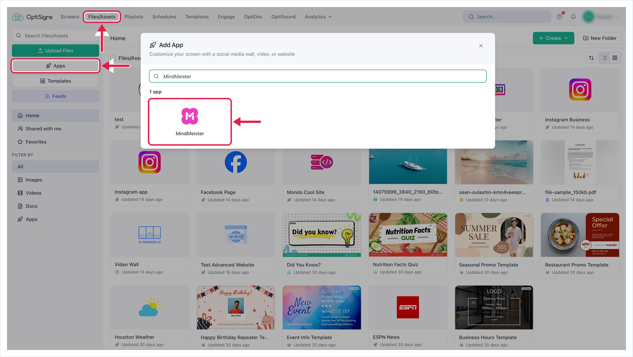Screen dimensions: 633x357
Task: Open the Engage tab
Action: tap(226, 17)
